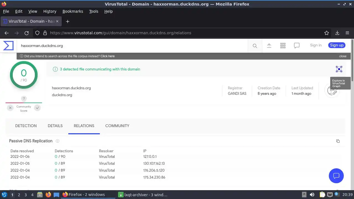
Task: Open Firefox downloads icon
Action: [x=337, y=33]
